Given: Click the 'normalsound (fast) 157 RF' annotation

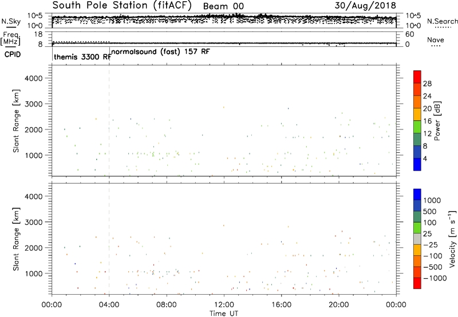Looking at the screenshot, I should click(160, 52).
